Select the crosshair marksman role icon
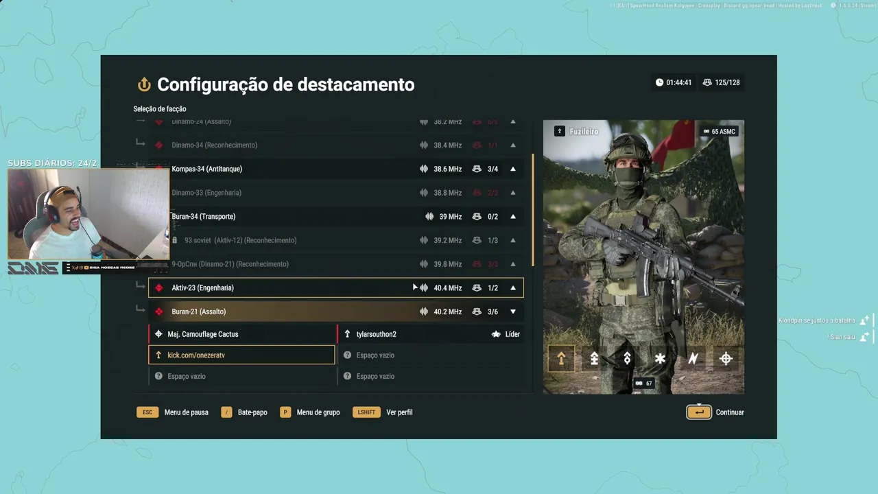This screenshot has height=494, width=878. click(x=726, y=359)
